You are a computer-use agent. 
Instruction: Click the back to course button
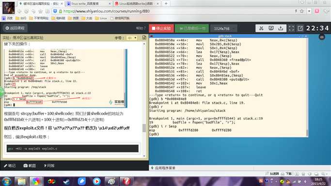point(15,28)
